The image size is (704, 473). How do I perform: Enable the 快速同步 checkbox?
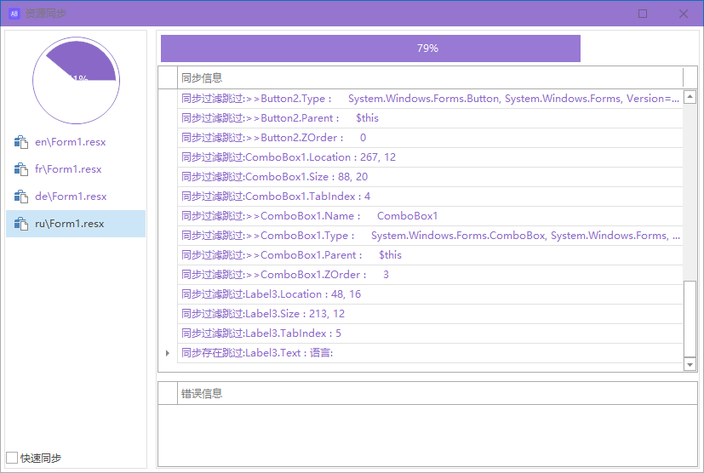(12, 458)
